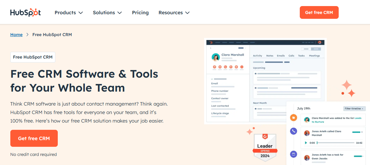Viewport: 370px width, 165px height.
Task: Open the Filter timeline dropdown
Action: (354, 109)
